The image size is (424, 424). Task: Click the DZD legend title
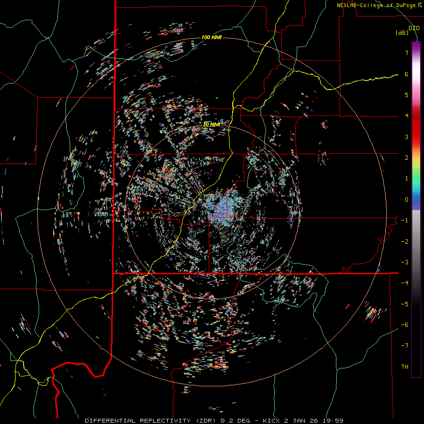pos(414,28)
